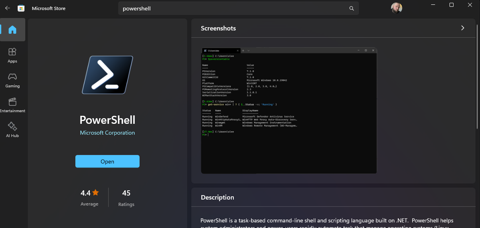Viewport: 480px width, 228px height.
Task: Close the Microsoft Store window
Action: click(x=470, y=4)
